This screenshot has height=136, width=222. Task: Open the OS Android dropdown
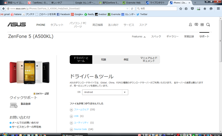(105, 92)
